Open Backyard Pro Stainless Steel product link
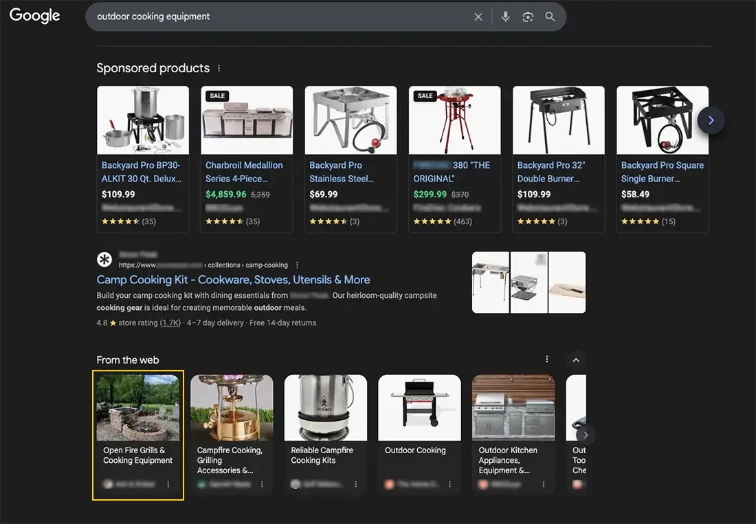The image size is (756, 524). click(342, 172)
